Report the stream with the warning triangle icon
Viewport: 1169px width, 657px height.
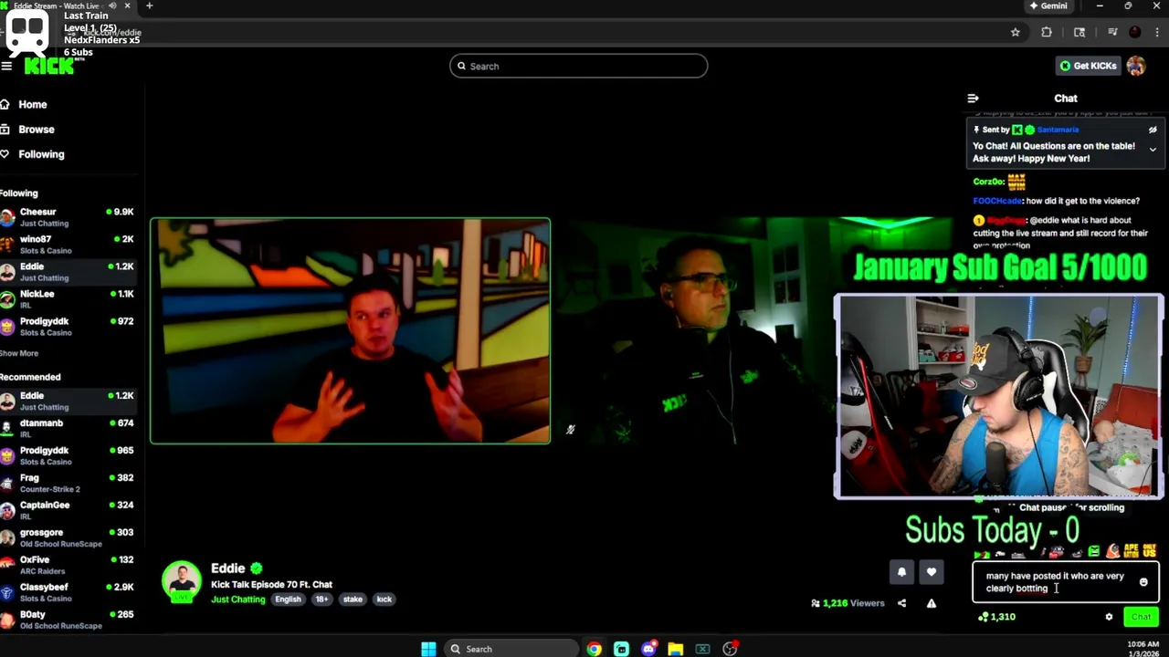click(x=932, y=603)
